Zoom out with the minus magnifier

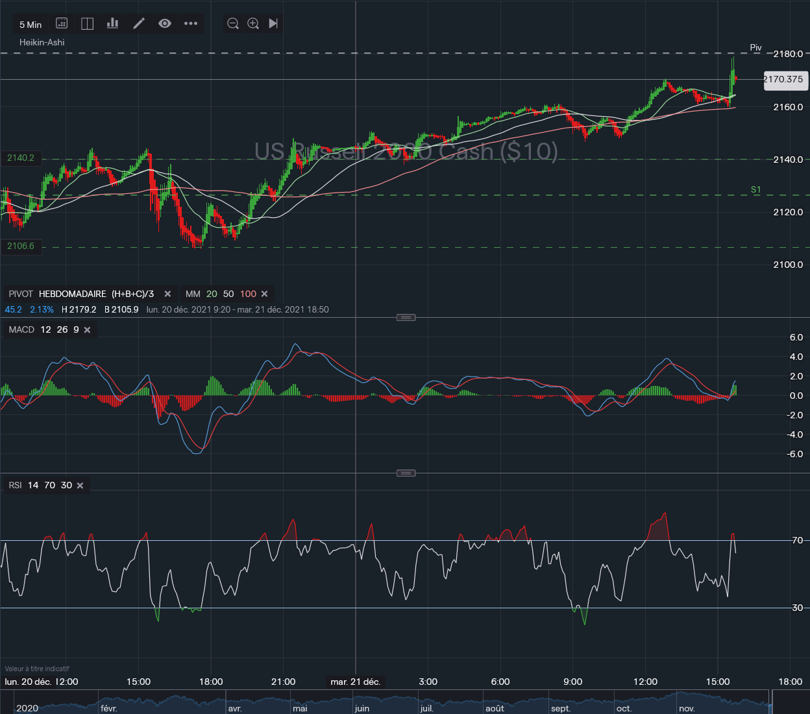[x=233, y=23]
